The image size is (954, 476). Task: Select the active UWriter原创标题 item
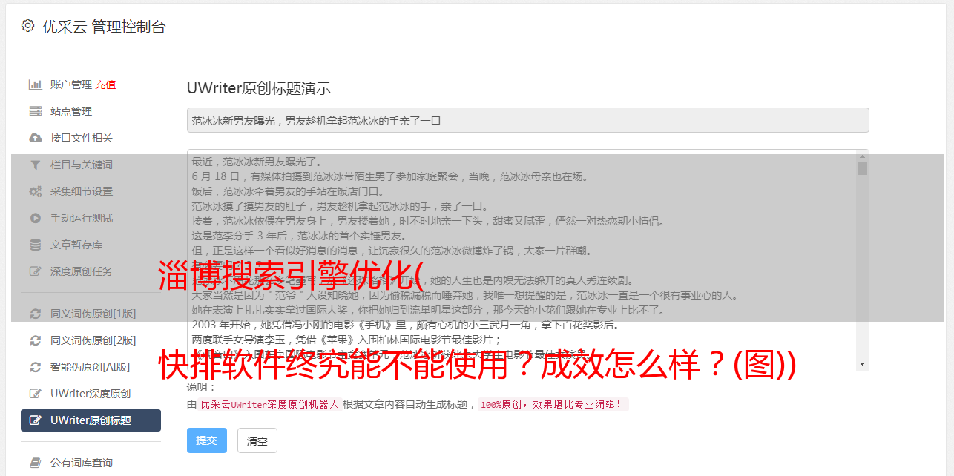[91, 420]
